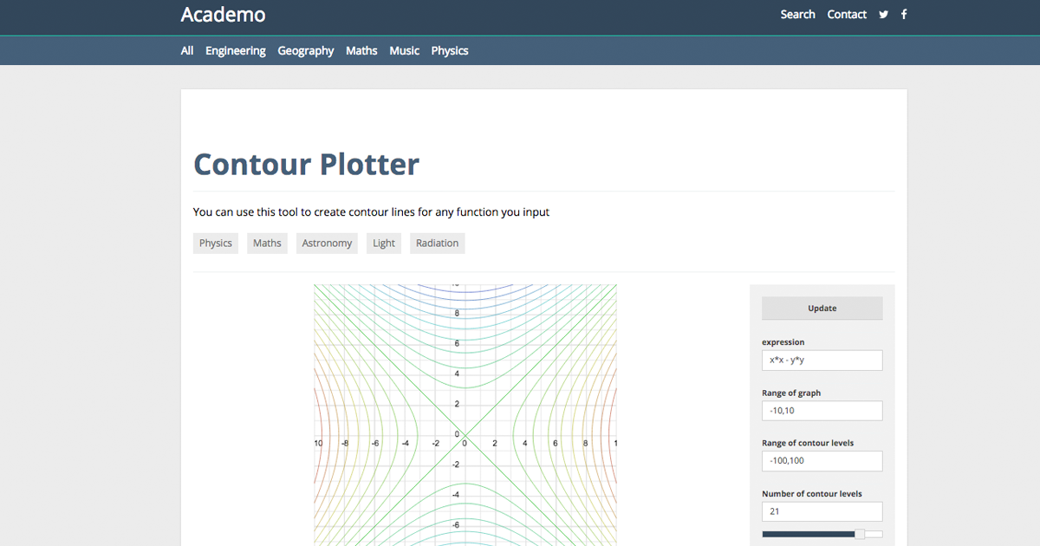The width and height of the screenshot is (1040, 546).
Task: Open the Search link in header
Action: tap(797, 15)
